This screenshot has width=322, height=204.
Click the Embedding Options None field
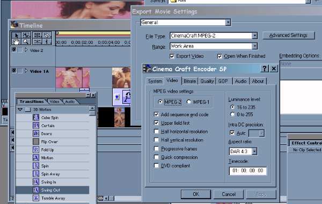[301, 64]
